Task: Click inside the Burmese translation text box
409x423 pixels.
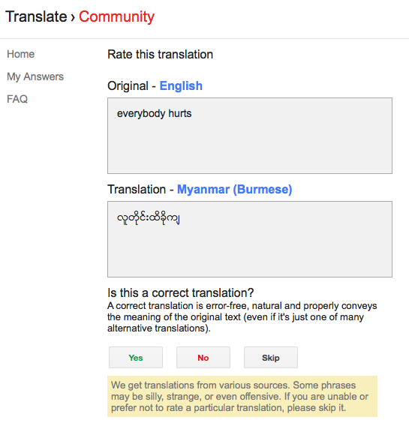Action: coord(250,239)
